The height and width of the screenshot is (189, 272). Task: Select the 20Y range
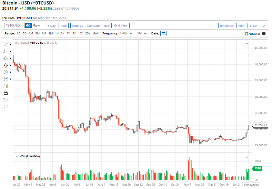pyautogui.click(x=88, y=33)
